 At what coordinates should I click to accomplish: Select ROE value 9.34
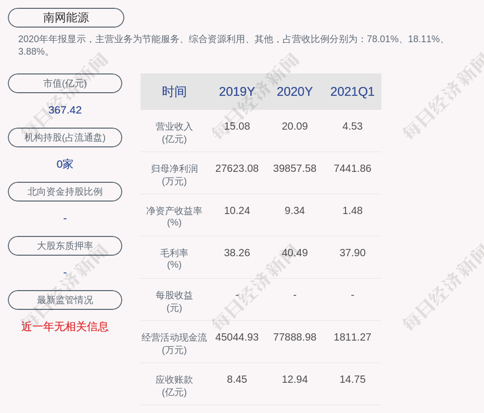pos(295,211)
